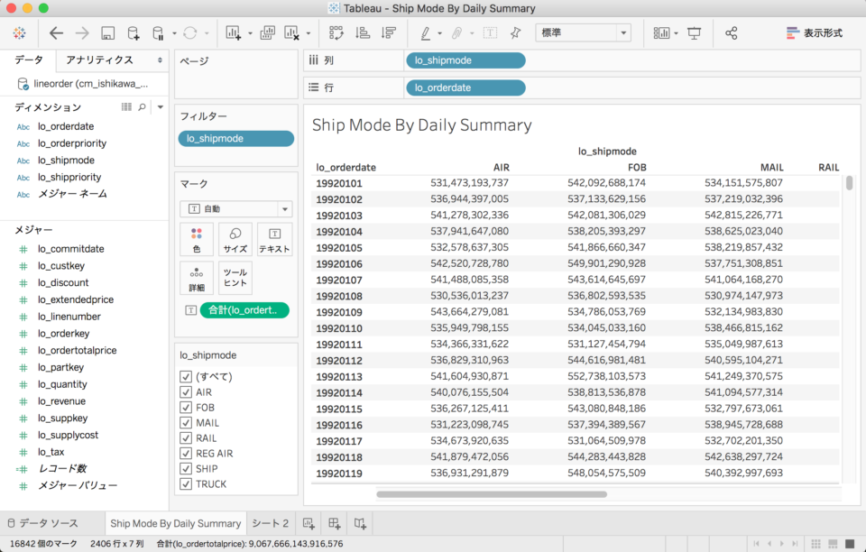Click the highlight pen toolbar icon
The width and height of the screenshot is (866, 552).
tap(424, 32)
